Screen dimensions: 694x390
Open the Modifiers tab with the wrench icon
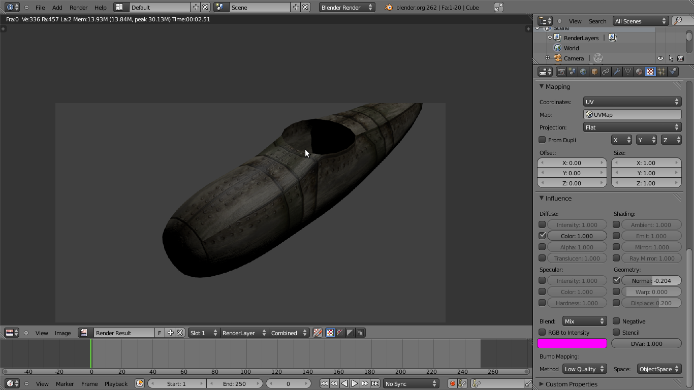(x=617, y=71)
